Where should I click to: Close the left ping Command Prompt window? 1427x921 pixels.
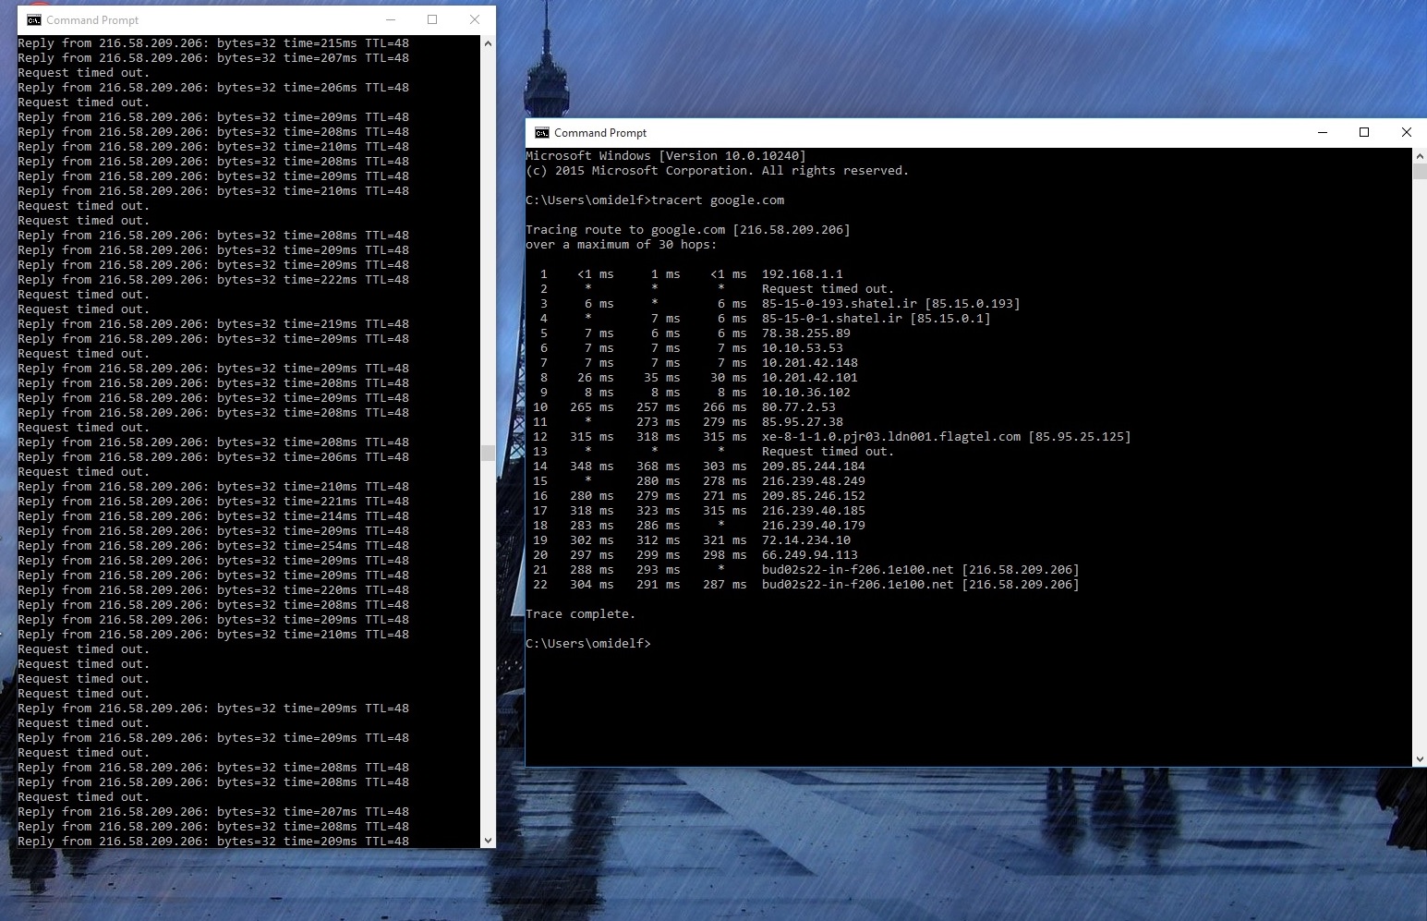pyautogui.click(x=475, y=19)
